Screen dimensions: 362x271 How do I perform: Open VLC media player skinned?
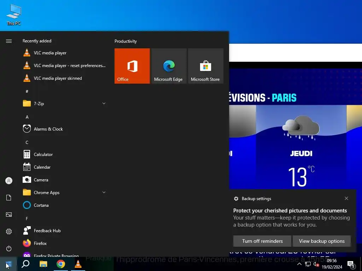point(64,78)
